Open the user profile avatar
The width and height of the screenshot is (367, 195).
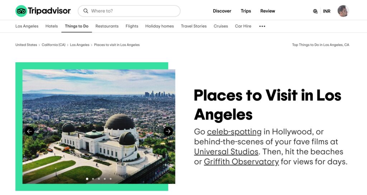343,11
